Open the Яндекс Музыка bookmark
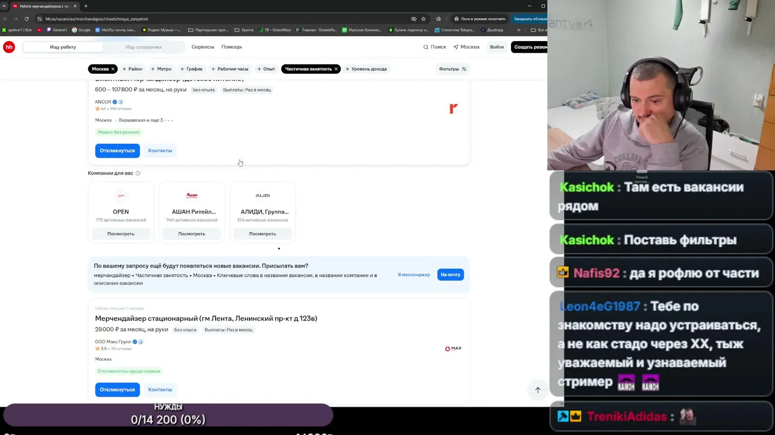 click(x=162, y=30)
